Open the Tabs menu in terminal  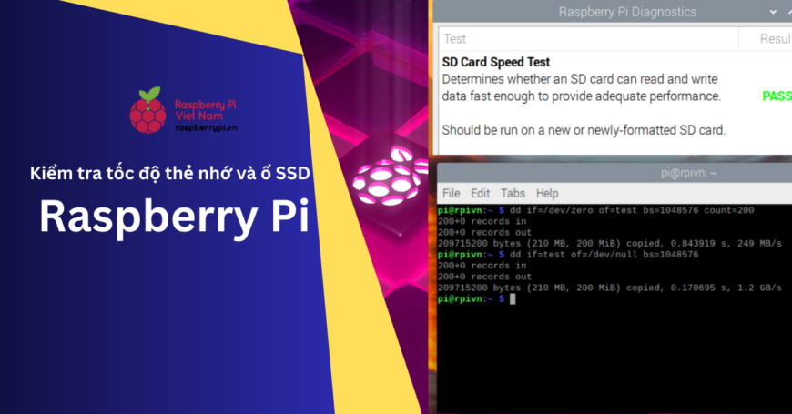tap(513, 194)
